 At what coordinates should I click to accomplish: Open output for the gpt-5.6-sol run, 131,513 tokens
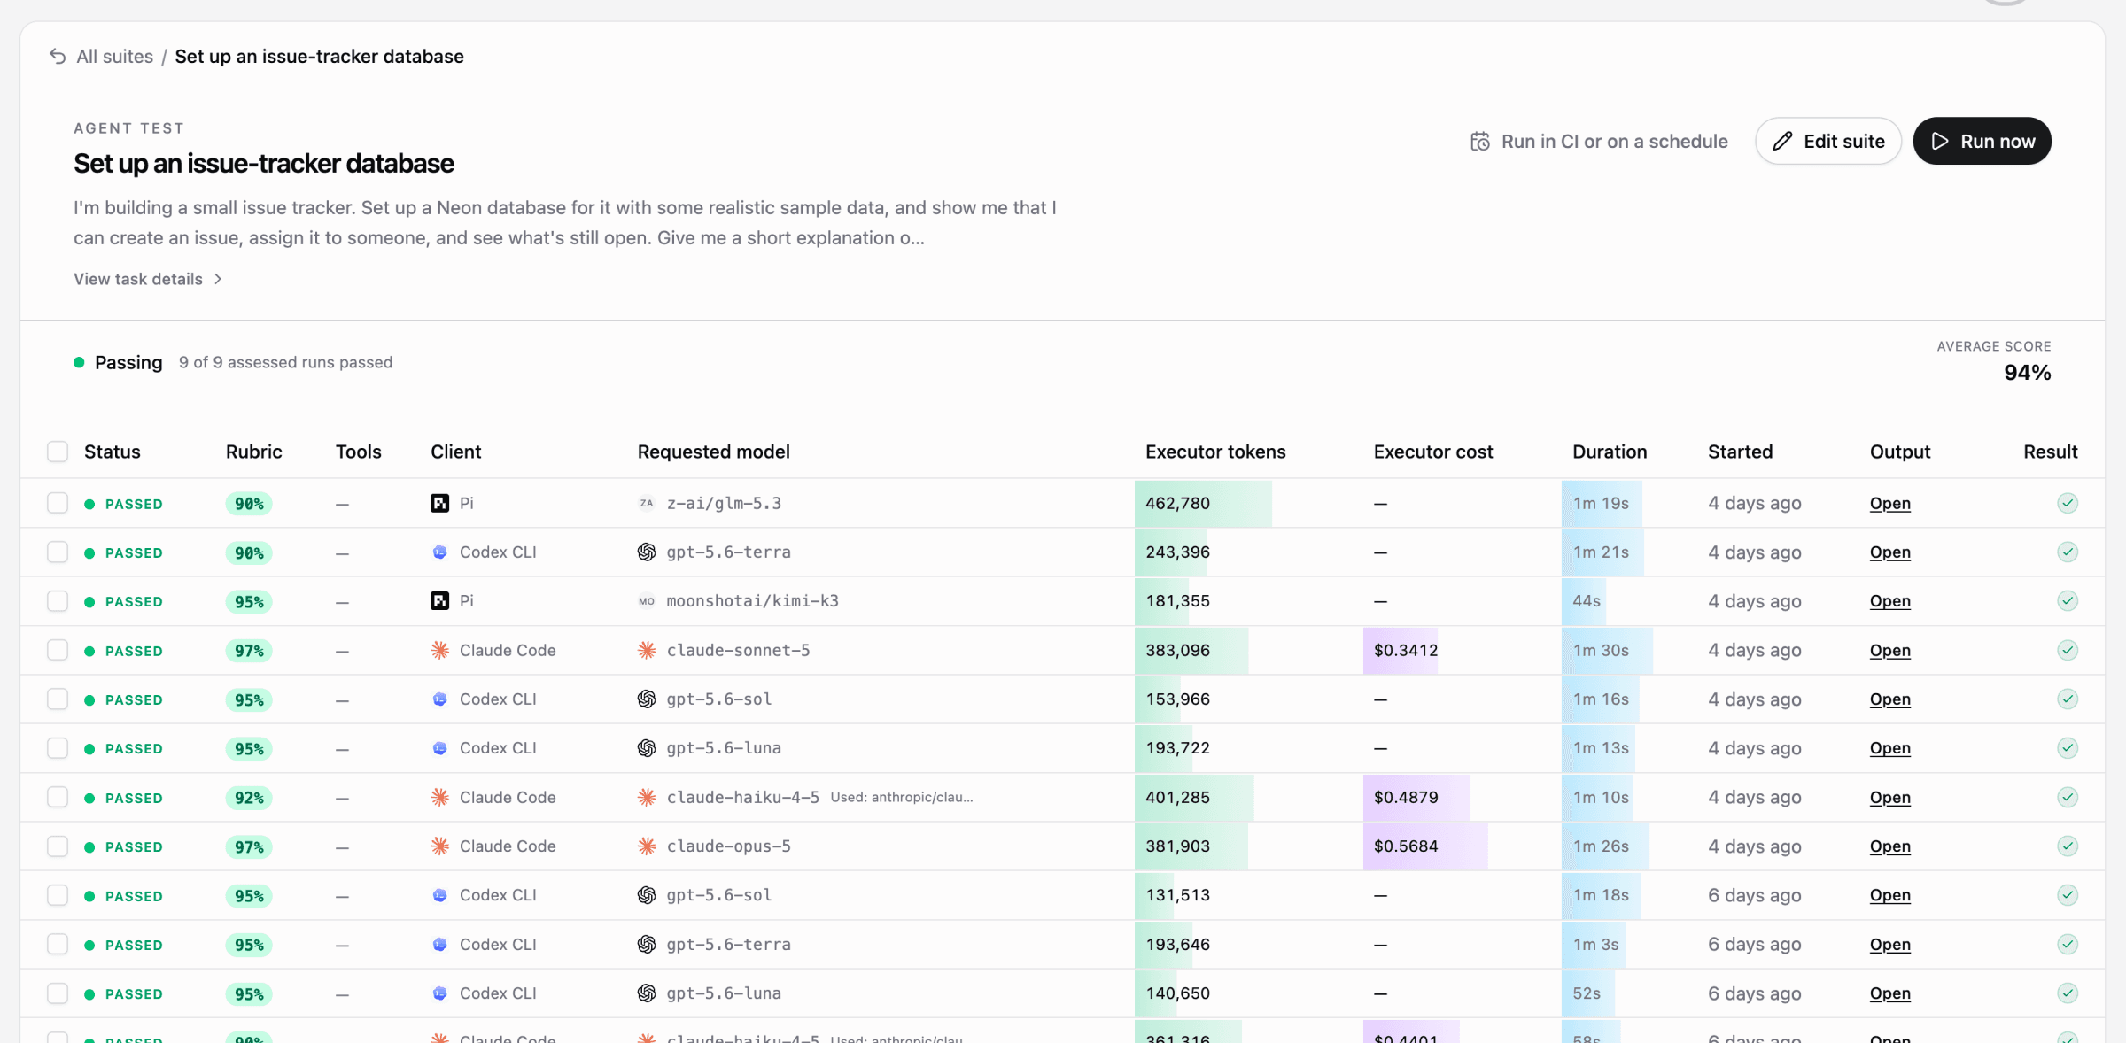click(1890, 895)
